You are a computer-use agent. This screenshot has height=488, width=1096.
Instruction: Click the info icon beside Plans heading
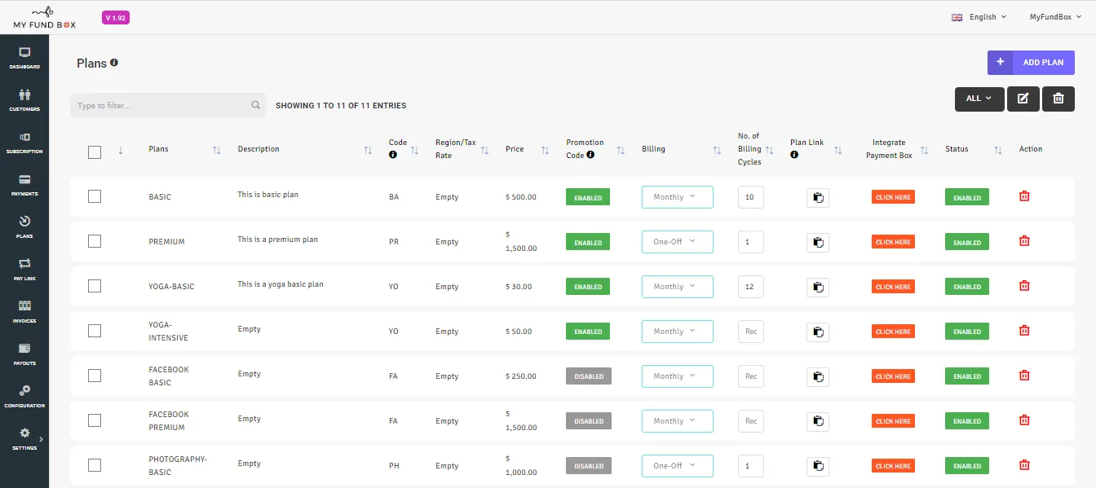tap(114, 63)
